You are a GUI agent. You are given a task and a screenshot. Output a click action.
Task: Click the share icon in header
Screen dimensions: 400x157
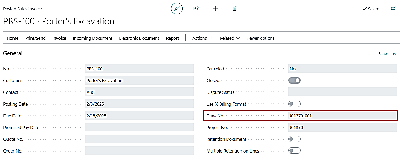coord(196,9)
